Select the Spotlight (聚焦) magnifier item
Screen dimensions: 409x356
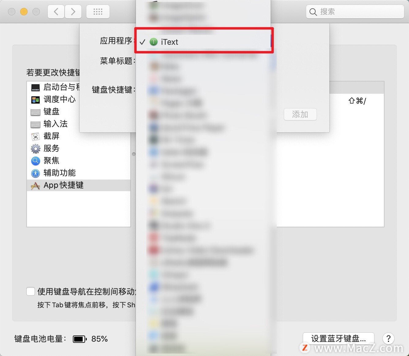tap(36, 161)
